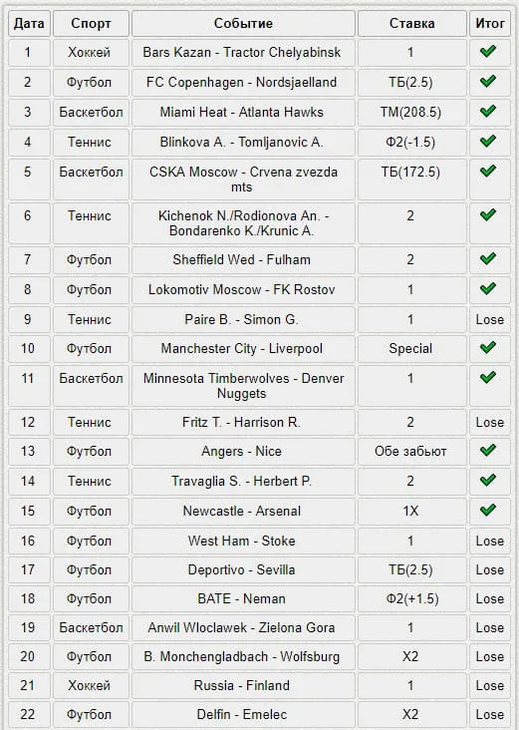Open the Russia - Finland hockey event
Viewport: 519px width, 730px height.
242,685
